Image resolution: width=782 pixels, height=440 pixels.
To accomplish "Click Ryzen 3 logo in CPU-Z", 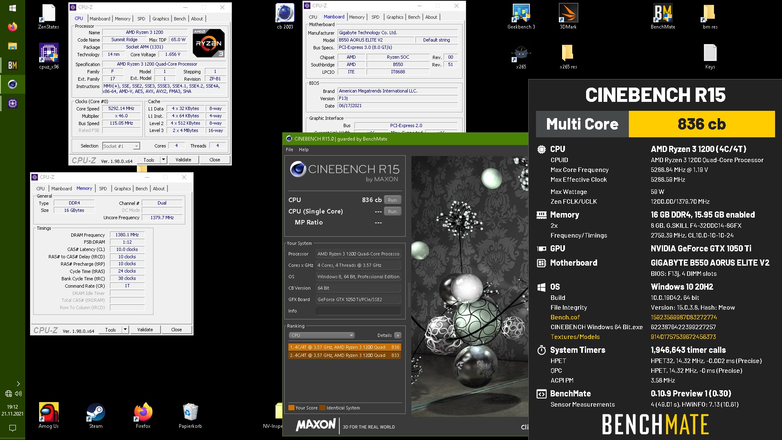I will (209, 43).
